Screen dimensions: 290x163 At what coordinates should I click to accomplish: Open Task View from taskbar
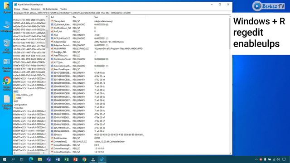tap(22, 159)
